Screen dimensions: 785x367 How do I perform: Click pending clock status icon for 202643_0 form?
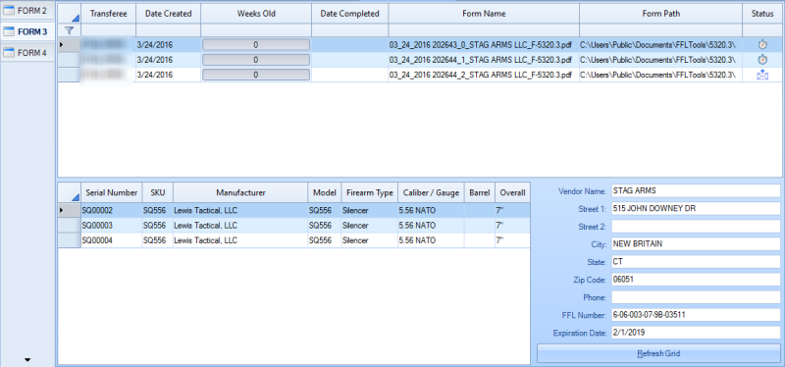pos(762,45)
